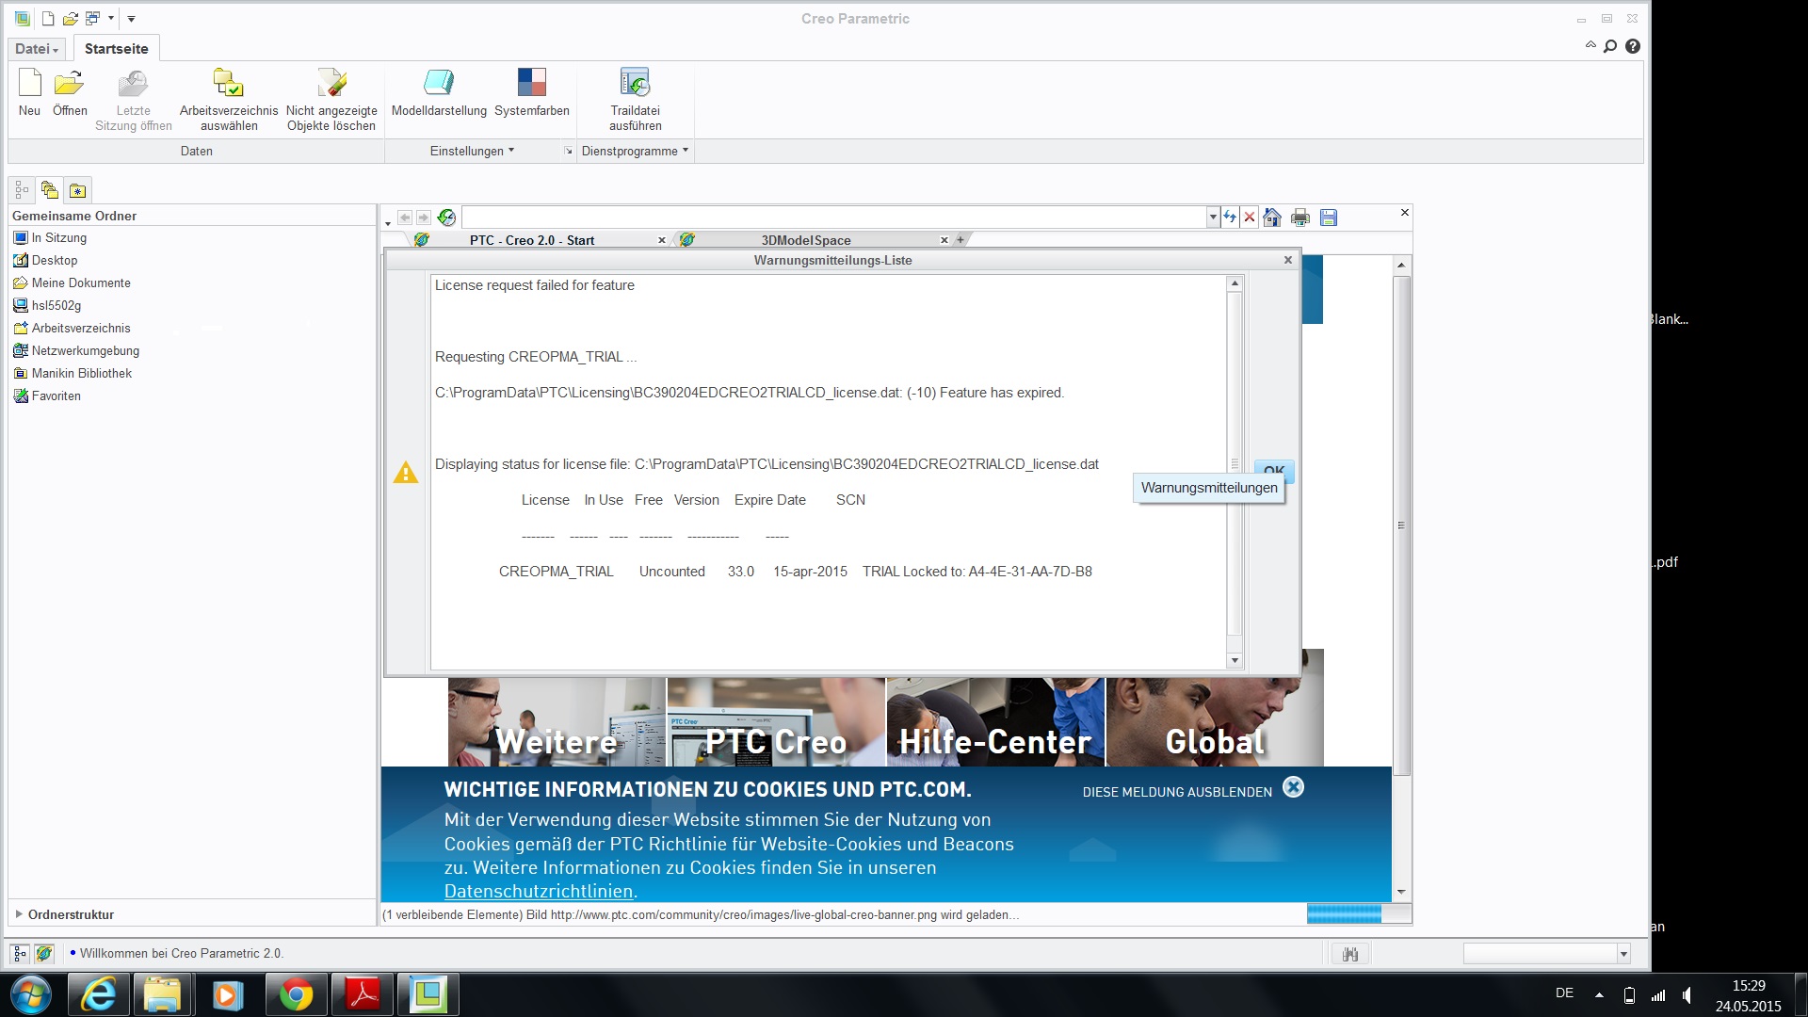
Task: Click warning list scrollbar down arrow
Action: [x=1235, y=661]
